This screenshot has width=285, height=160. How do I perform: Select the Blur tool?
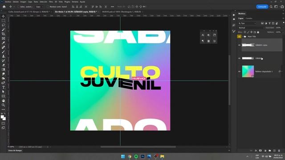point(3,74)
